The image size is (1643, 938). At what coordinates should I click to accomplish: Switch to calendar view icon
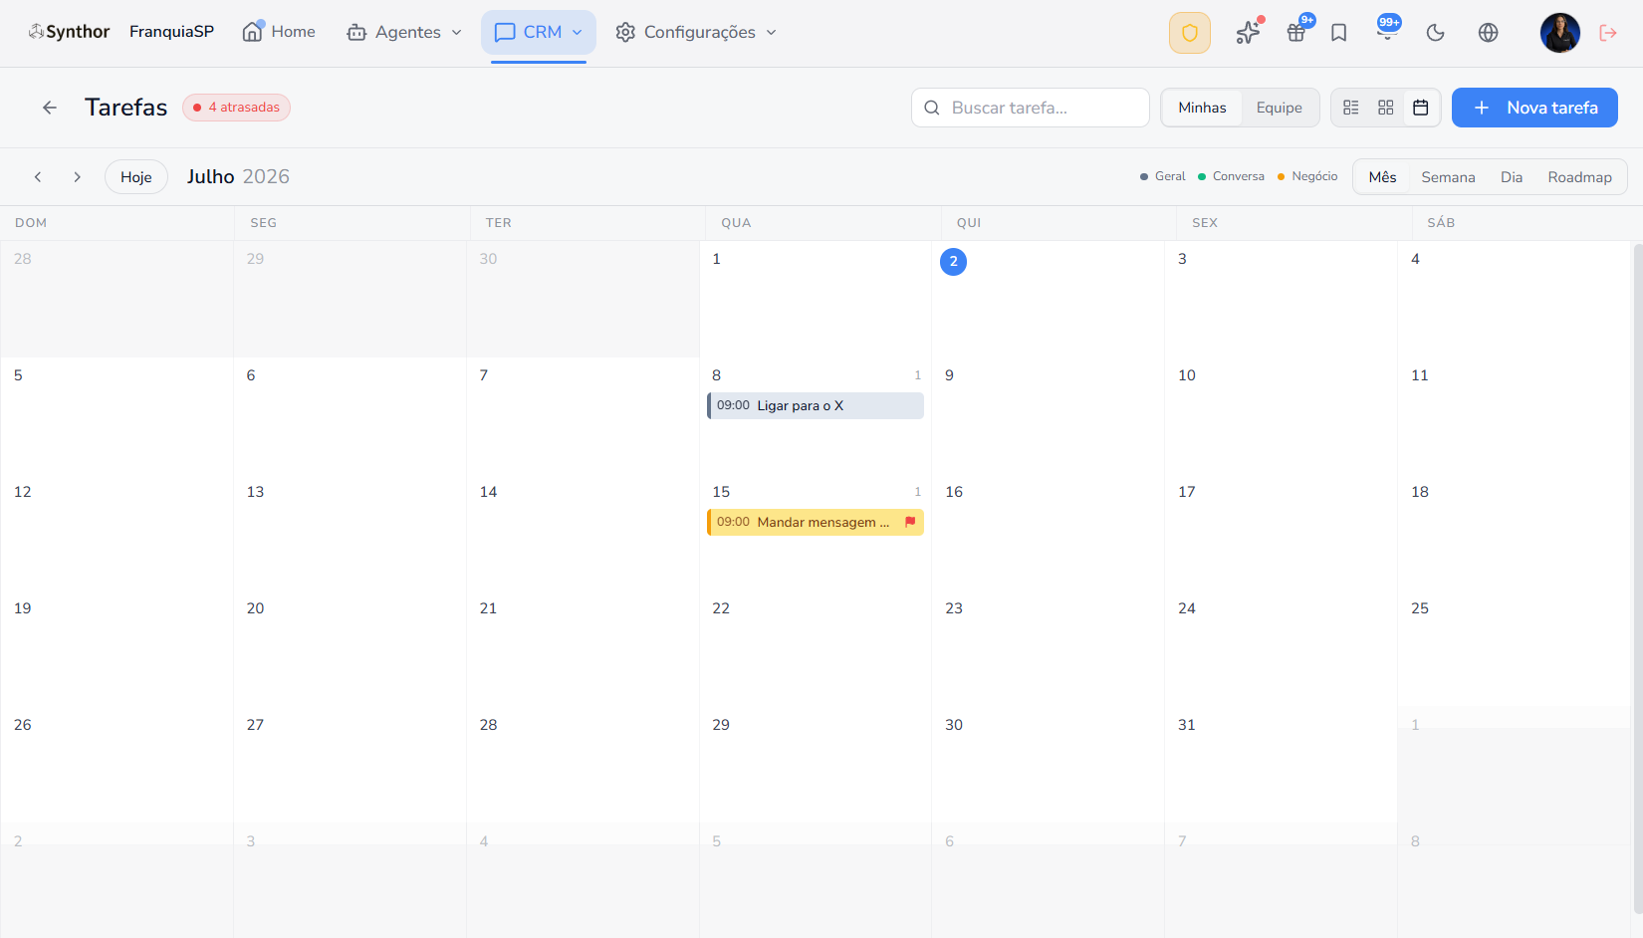click(x=1421, y=108)
